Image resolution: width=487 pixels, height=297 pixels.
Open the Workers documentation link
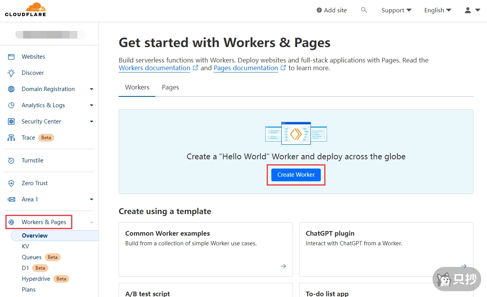coord(154,68)
